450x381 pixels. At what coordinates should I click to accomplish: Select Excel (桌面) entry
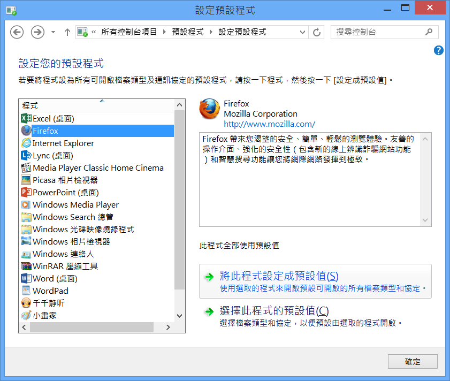(97, 118)
